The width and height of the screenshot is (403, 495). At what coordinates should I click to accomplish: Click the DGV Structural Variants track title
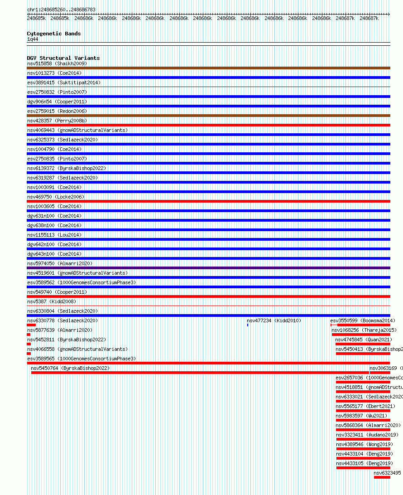(x=63, y=58)
